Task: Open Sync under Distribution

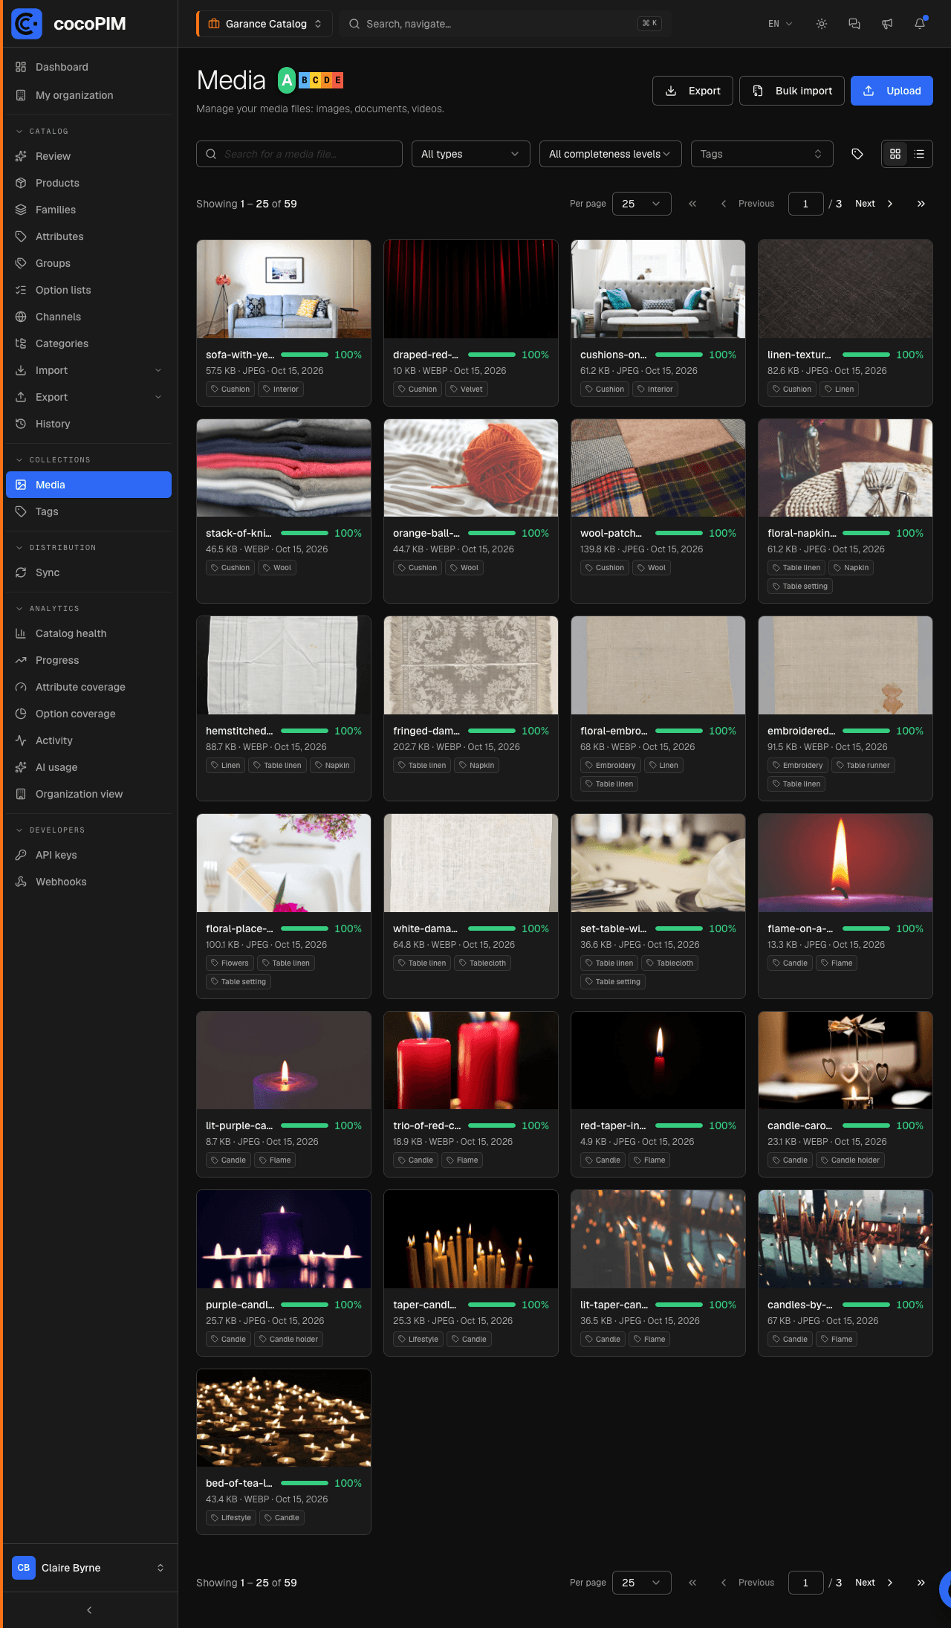Action: click(88, 572)
